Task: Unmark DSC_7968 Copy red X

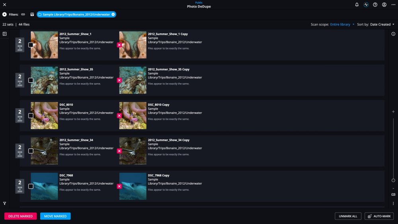Action: 119,186
